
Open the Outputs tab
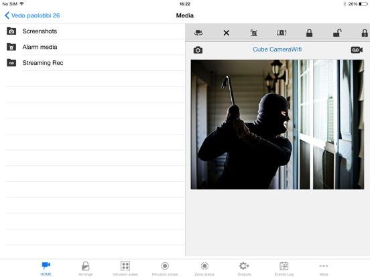(x=244, y=269)
